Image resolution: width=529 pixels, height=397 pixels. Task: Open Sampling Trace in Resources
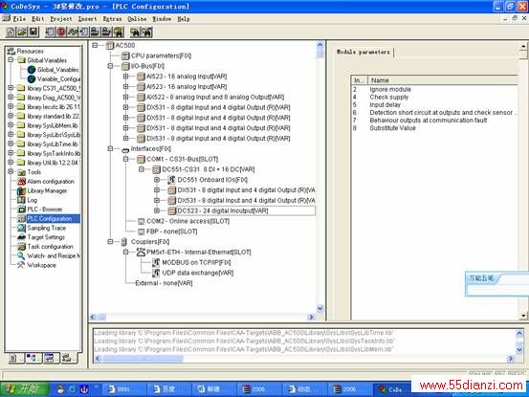tap(47, 228)
